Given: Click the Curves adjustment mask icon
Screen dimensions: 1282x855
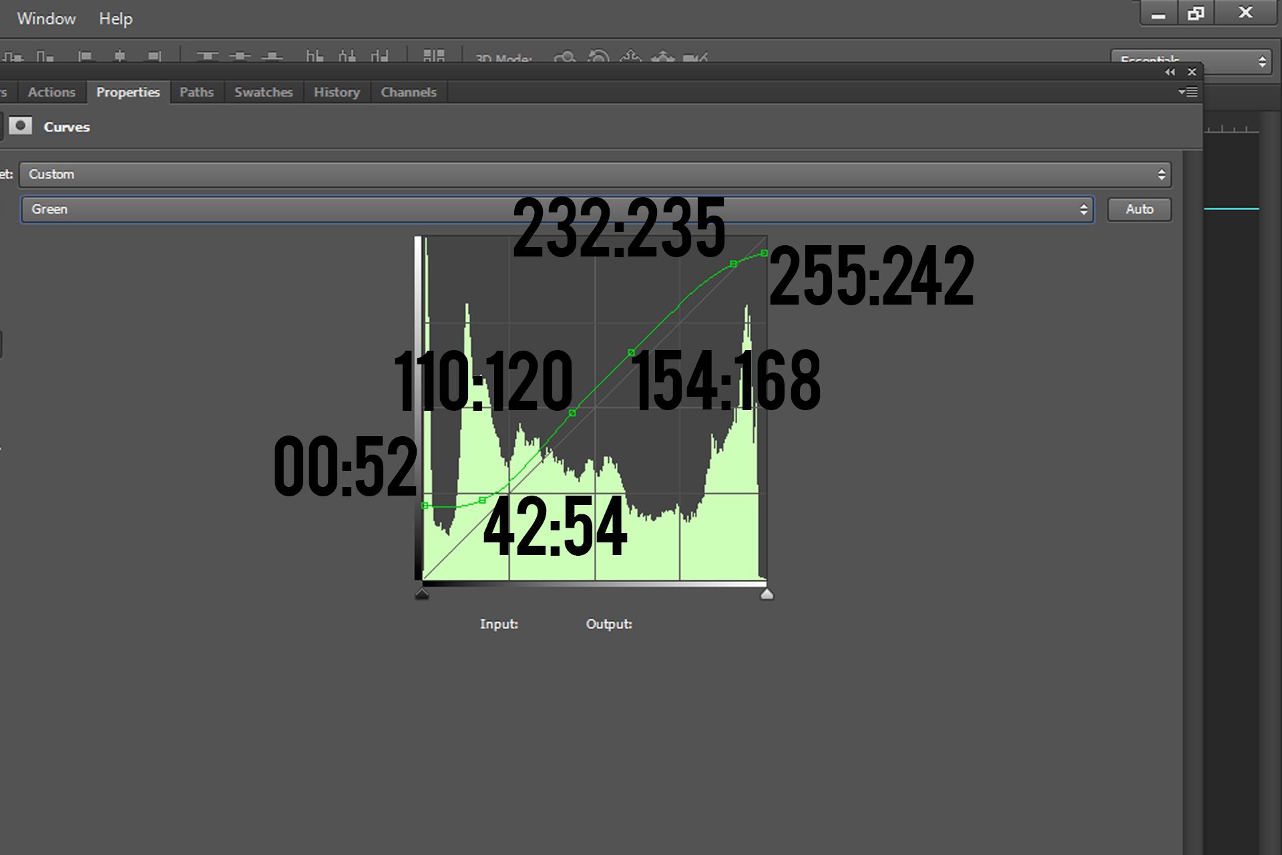Looking at the screenshot, I should tap(21, 126).
